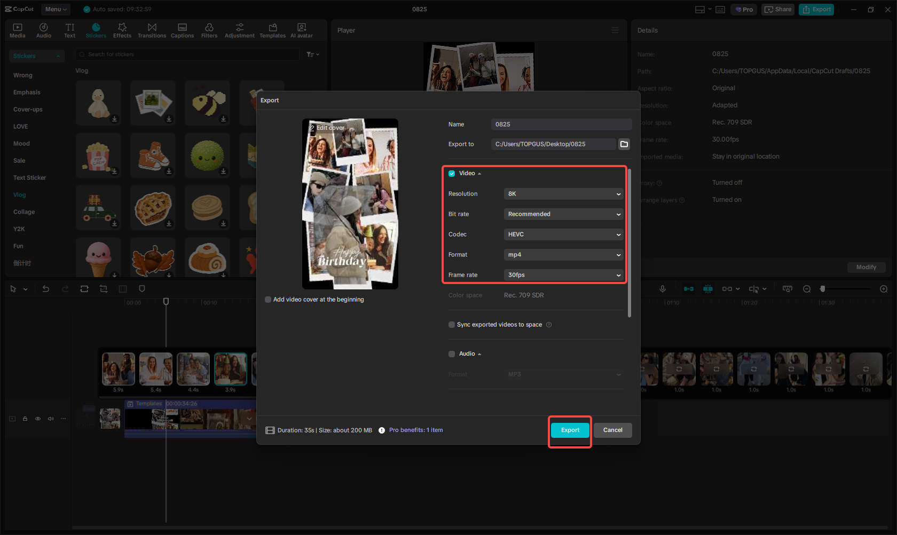Click the Transitions icon
This screenshot has width=897, height=535.
tap(152, 29)
